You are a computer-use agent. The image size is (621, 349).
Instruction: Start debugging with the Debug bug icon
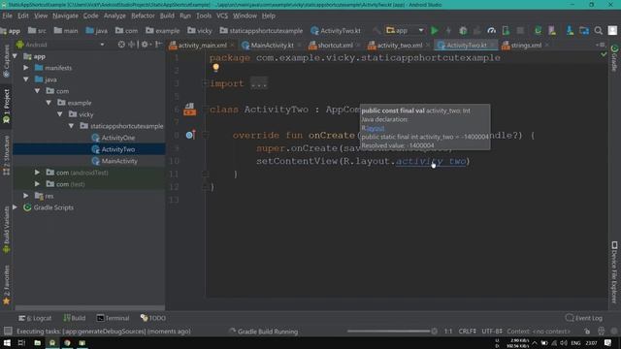pyautogui.click(x=463, y=30)
